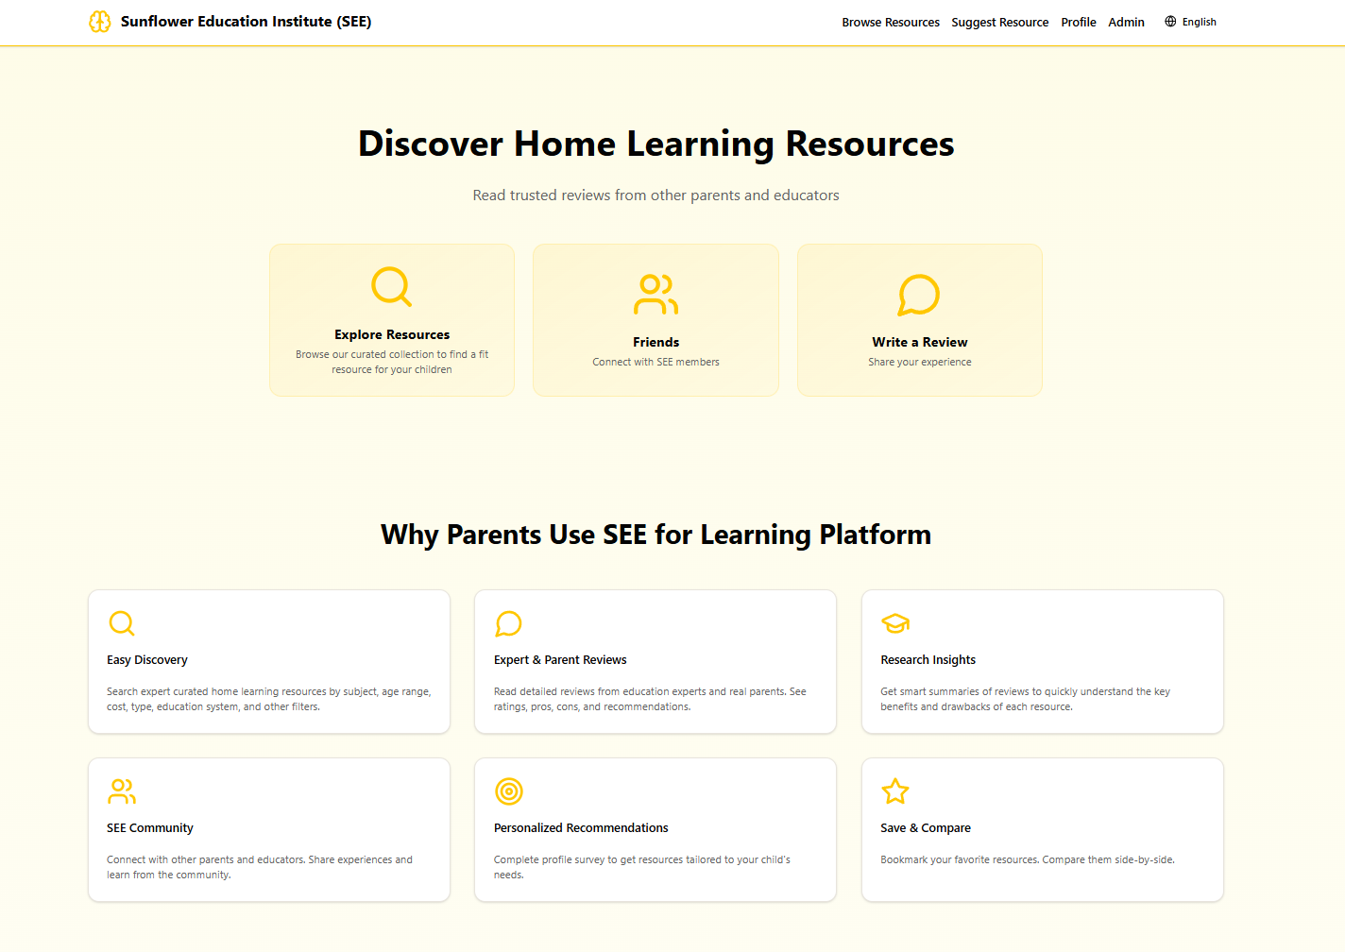Click "Why Parents Use SEE for Learning Platform" heading

655,535
